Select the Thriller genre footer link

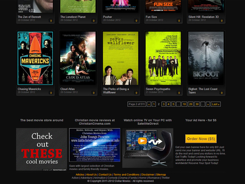click(x=165, y=178)
